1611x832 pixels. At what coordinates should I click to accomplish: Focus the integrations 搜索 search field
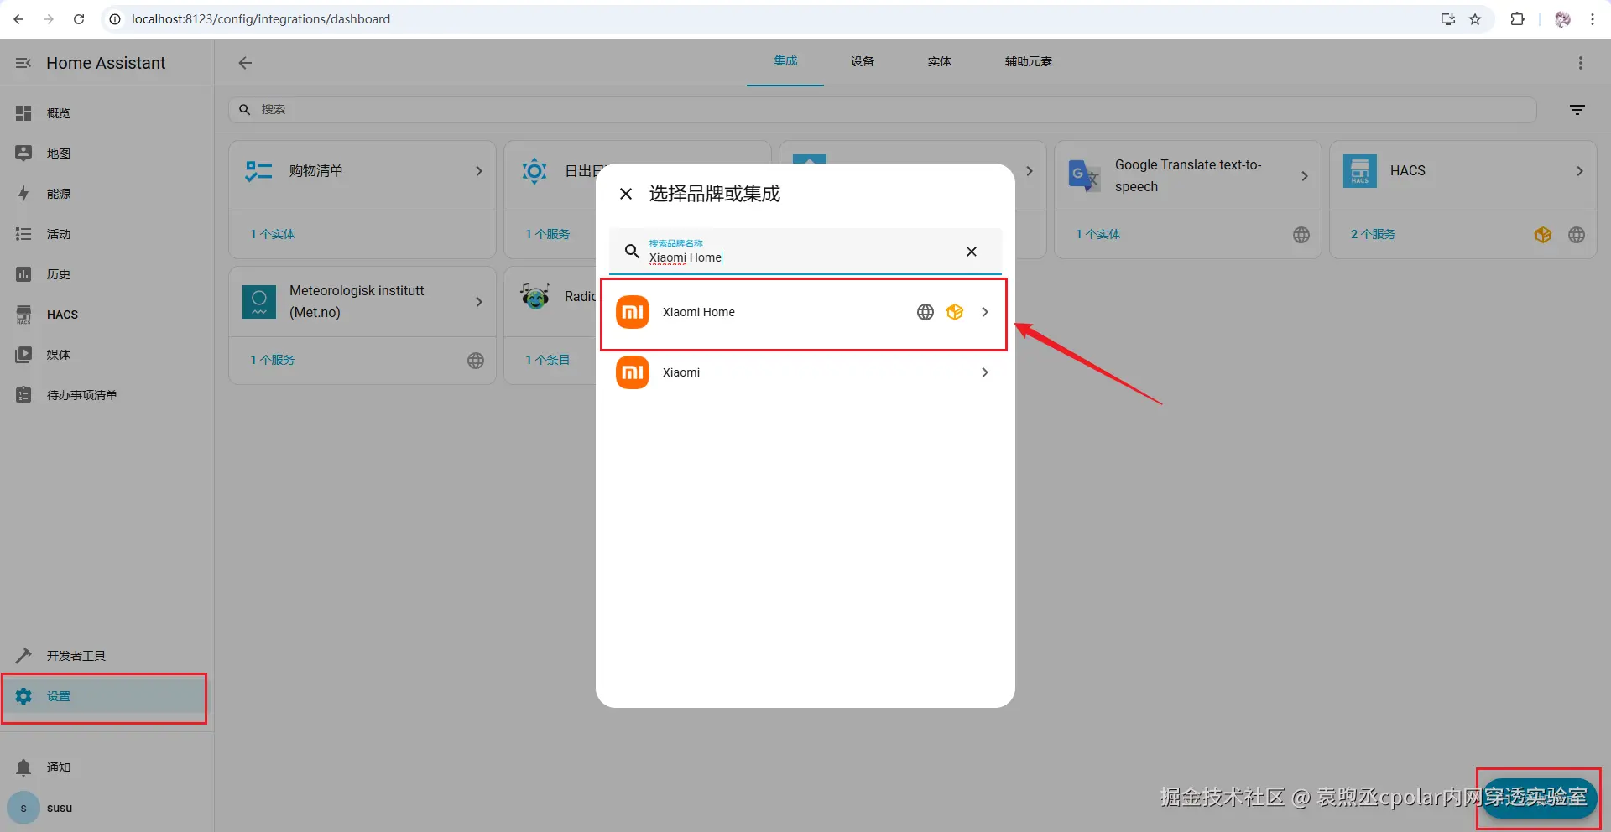(x=883, y=110)
